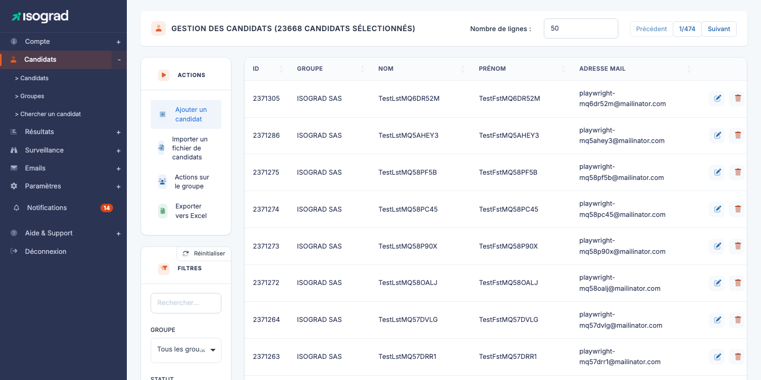Edit candidate TestLstMQ57DVLG

point(717,320)
